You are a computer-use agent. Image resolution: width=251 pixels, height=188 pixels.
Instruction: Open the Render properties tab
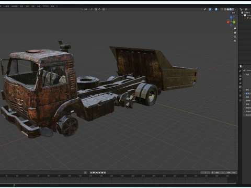point(240,76)
